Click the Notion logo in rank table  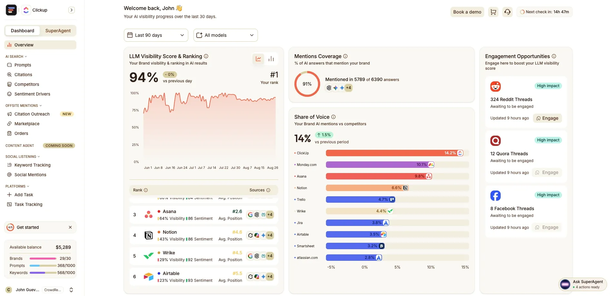149,235
